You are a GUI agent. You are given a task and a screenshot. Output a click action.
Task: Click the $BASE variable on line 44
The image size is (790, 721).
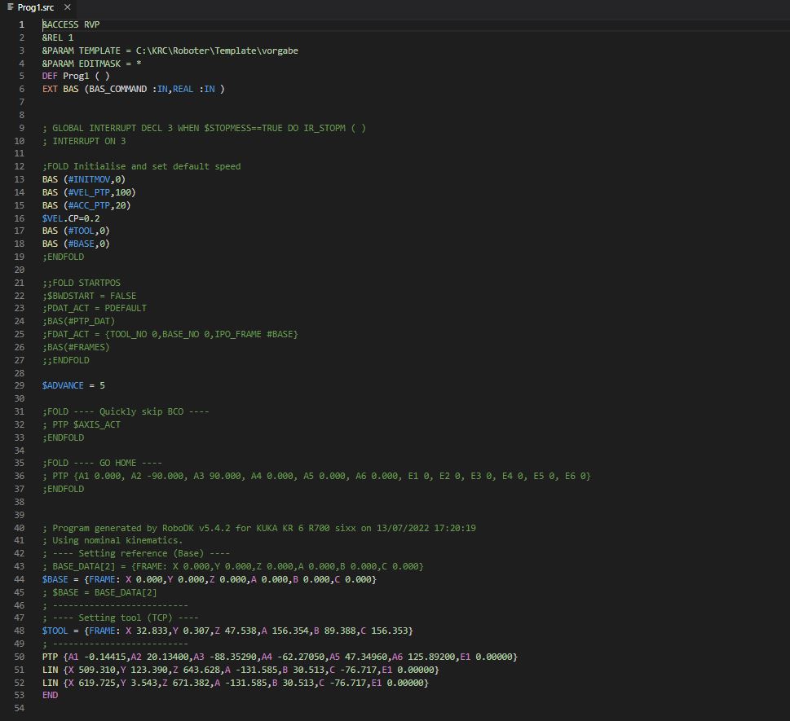(55, 579)
